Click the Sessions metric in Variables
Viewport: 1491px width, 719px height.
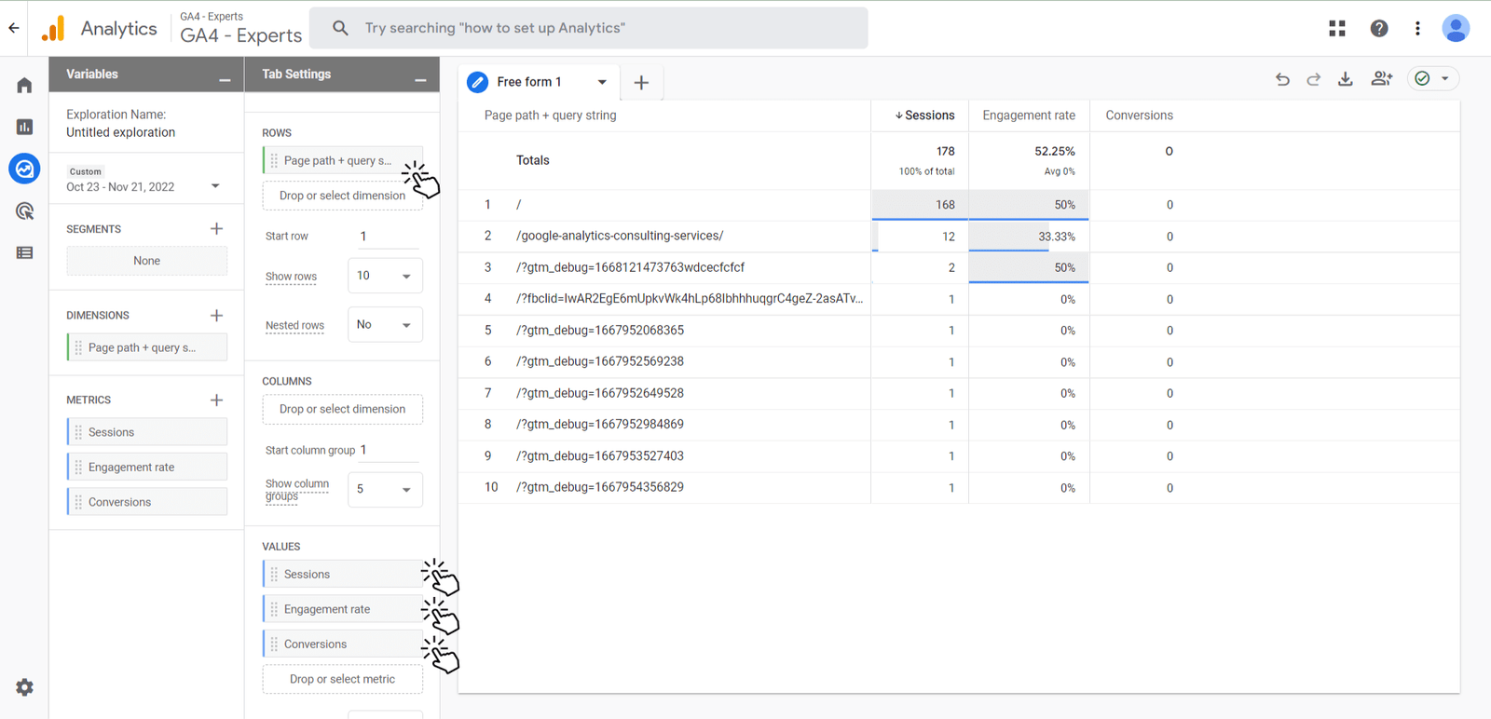[x=147, y=432]
